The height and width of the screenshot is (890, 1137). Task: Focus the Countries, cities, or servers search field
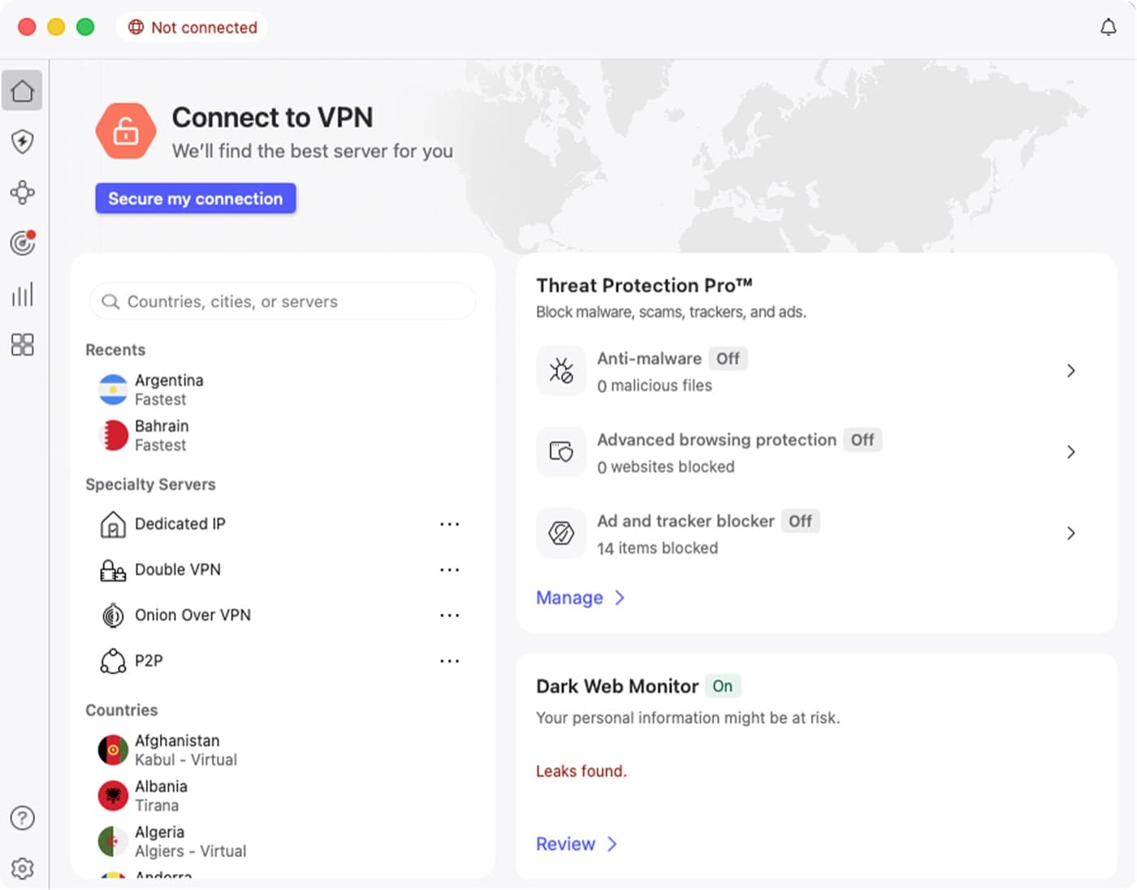click(282, 301)
